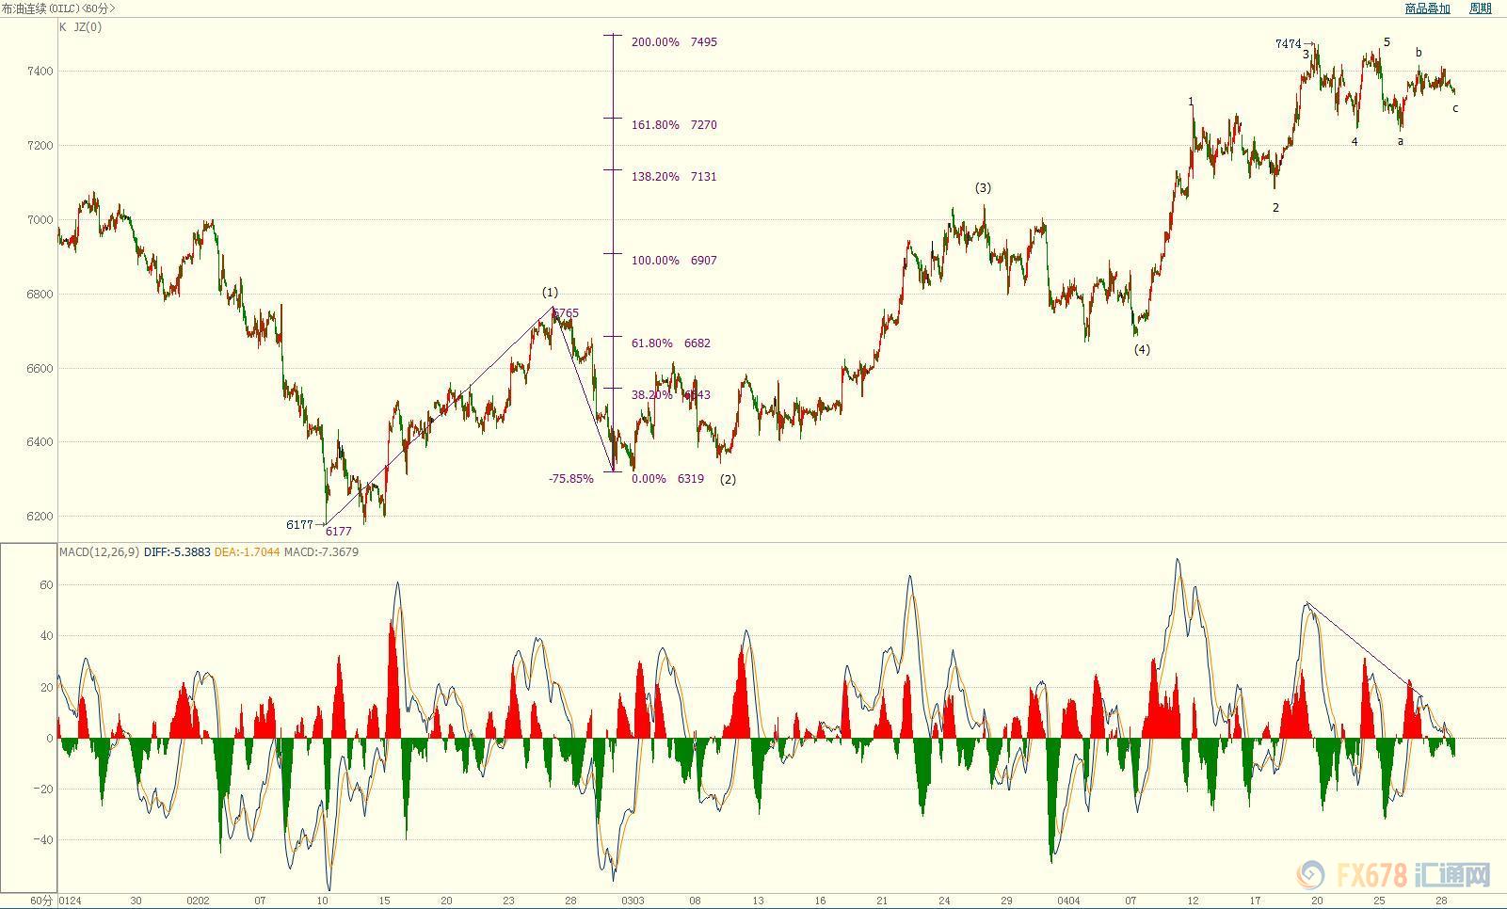The width and height of the screenshot is (1507, 909).
Task: Click the 布油连续 (OILC) chart title
Action: click(x=58, y=8)
